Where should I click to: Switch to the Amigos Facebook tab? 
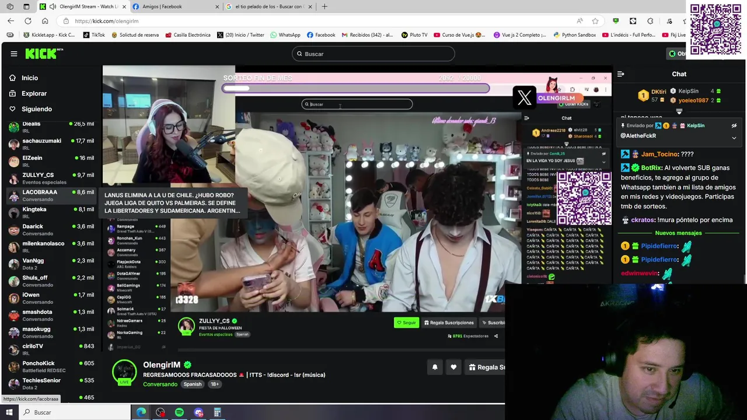[x=175, y=6]
